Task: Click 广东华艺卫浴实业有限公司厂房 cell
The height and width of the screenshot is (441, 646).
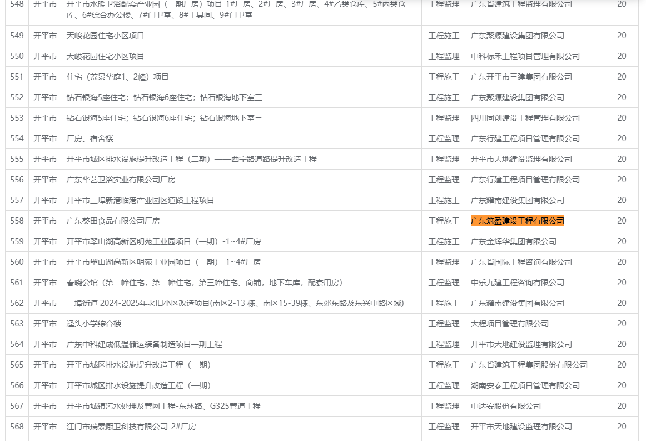Action: (x=121, y=180)
